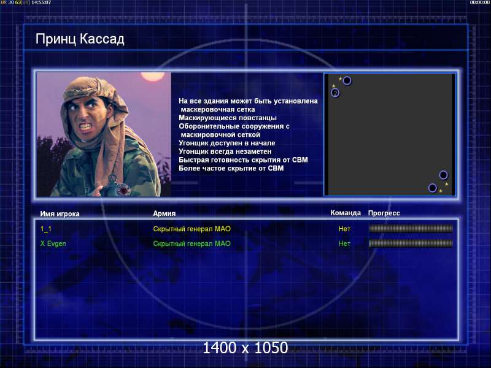The height and width of the screenshot is (368, 491).
Task: Click the loading progress bar for 1_1
Action: (x=411, y=229)
